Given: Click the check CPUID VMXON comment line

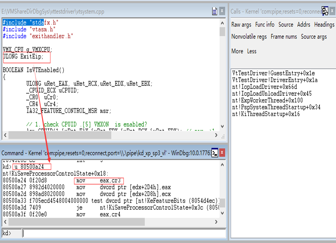Looking at the screenshot, I should point(87,124).
